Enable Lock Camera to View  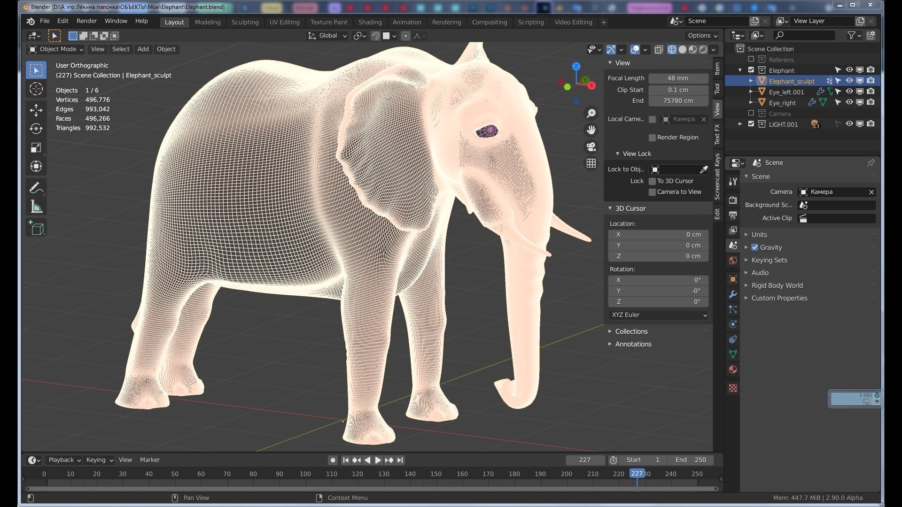(x=652, y=192)
